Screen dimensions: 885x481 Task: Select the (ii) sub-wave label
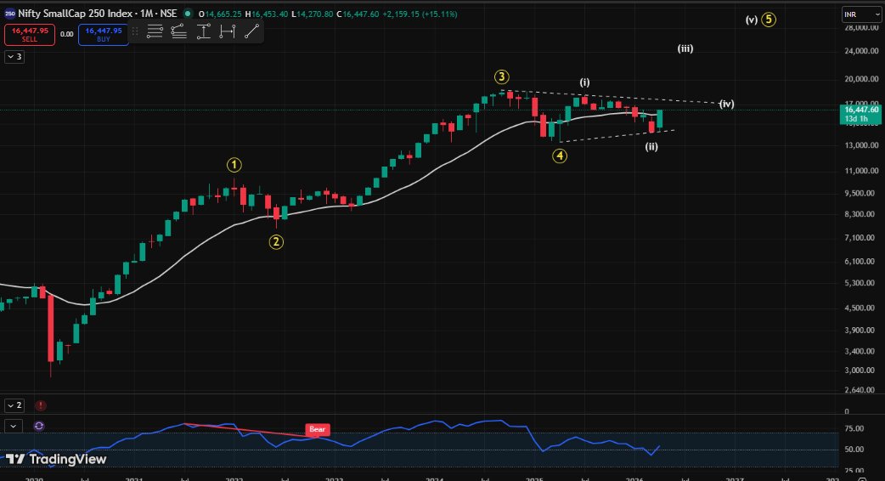click(652, 147)
